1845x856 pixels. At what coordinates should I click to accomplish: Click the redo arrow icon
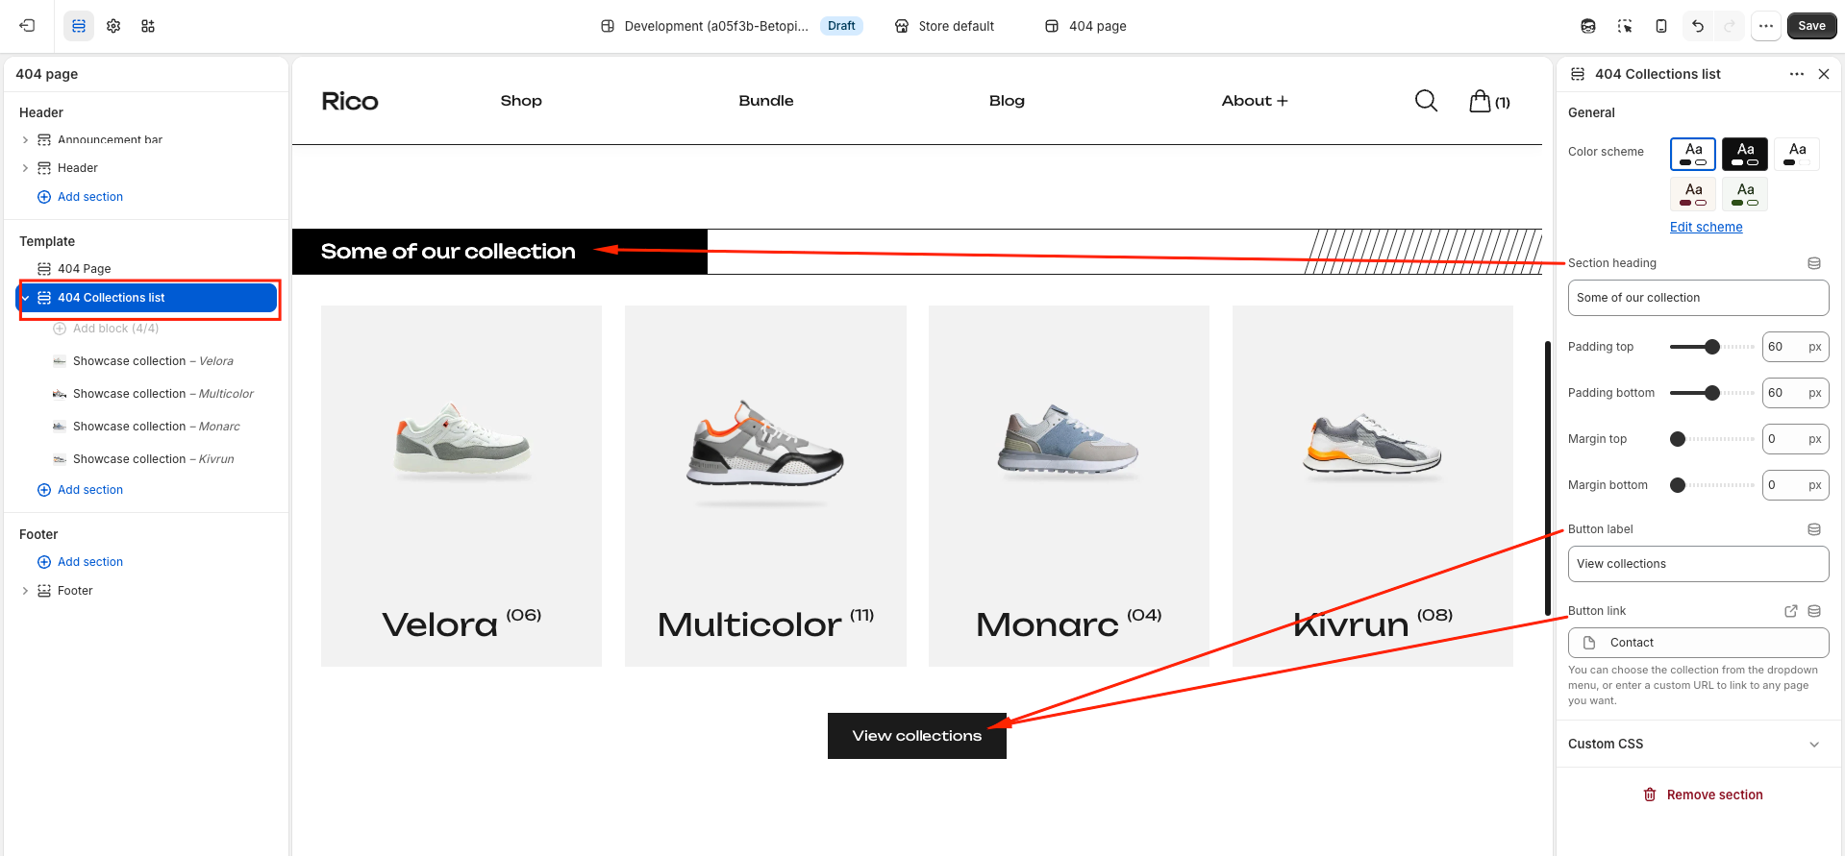[x=1730, y=26]
